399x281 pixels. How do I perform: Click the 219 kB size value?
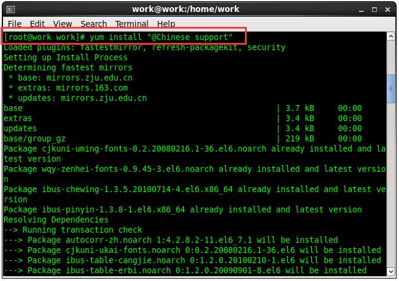click(299, 139)
